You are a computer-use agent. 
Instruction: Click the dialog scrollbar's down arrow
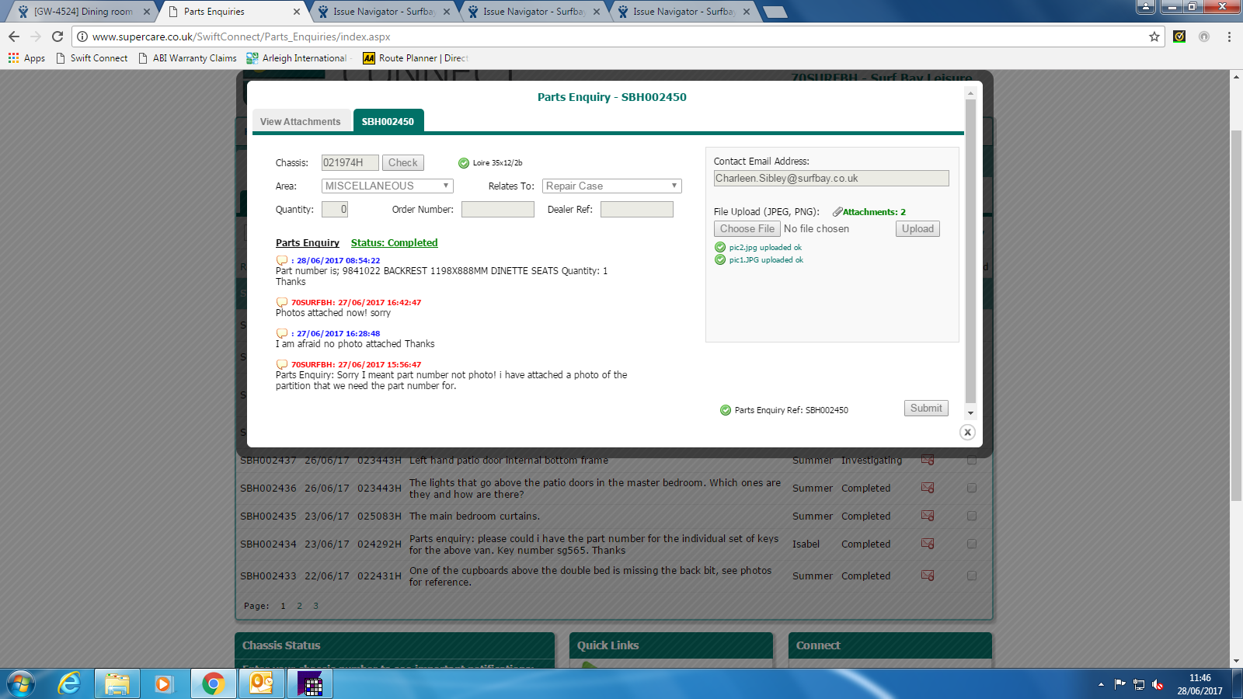pyautogui.click(x=970, y=413)
